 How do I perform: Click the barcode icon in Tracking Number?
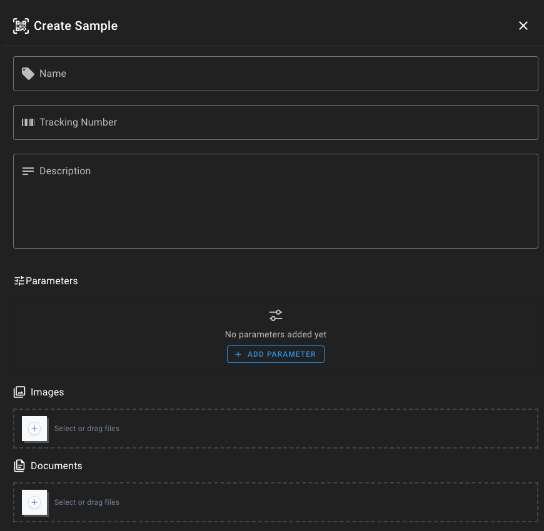coord(28,122)
